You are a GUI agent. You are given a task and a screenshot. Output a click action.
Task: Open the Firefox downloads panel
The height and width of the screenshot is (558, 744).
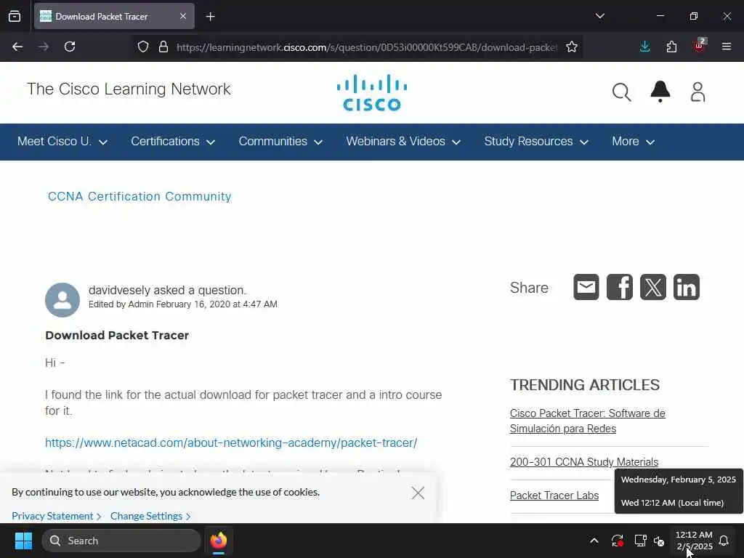(645, 47)
